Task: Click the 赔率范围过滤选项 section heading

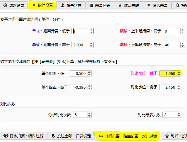Action: pyautogui.click(x=59, y=62)
